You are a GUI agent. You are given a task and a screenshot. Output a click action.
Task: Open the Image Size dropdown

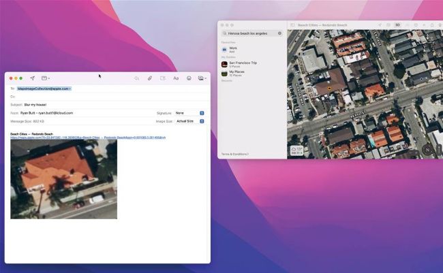click(x=190, y=121)
